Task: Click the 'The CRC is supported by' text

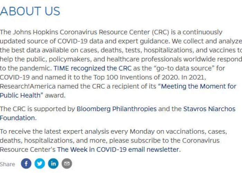Action: pos(37,109)
